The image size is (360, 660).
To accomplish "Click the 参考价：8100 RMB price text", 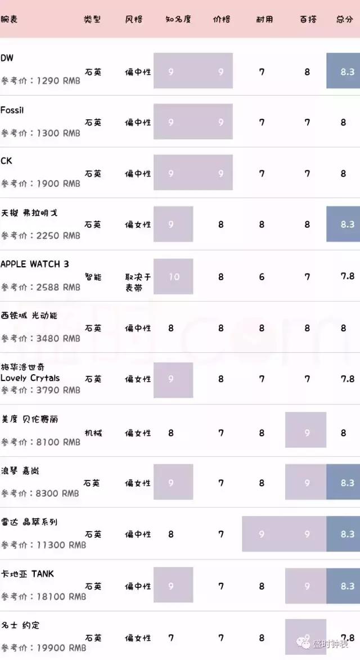I will tap(40, 442).
